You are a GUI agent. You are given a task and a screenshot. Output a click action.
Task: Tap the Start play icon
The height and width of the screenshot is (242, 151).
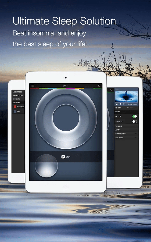coord(63,157)
